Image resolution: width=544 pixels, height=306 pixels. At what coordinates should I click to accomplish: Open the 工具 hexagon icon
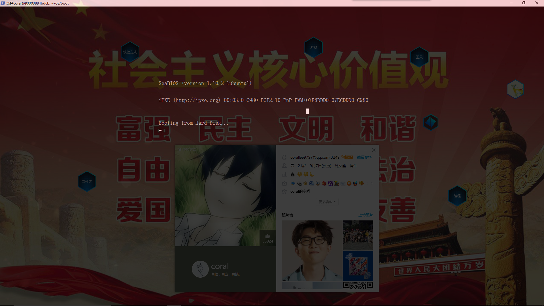[419, 57]
